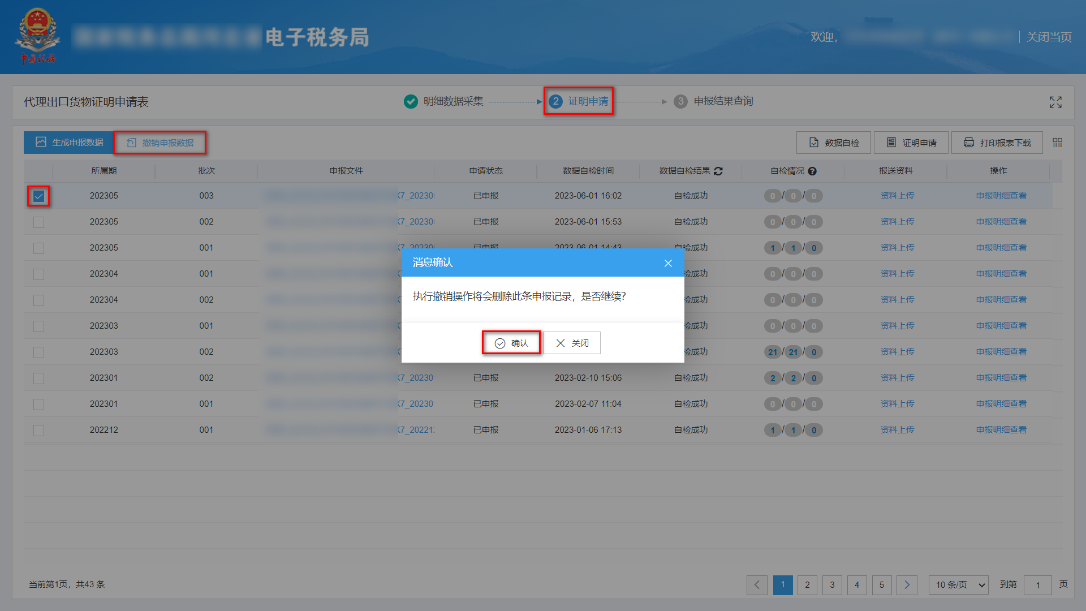Click the next page chevron arrow
Screen dimensions: 1086x611
907,585
